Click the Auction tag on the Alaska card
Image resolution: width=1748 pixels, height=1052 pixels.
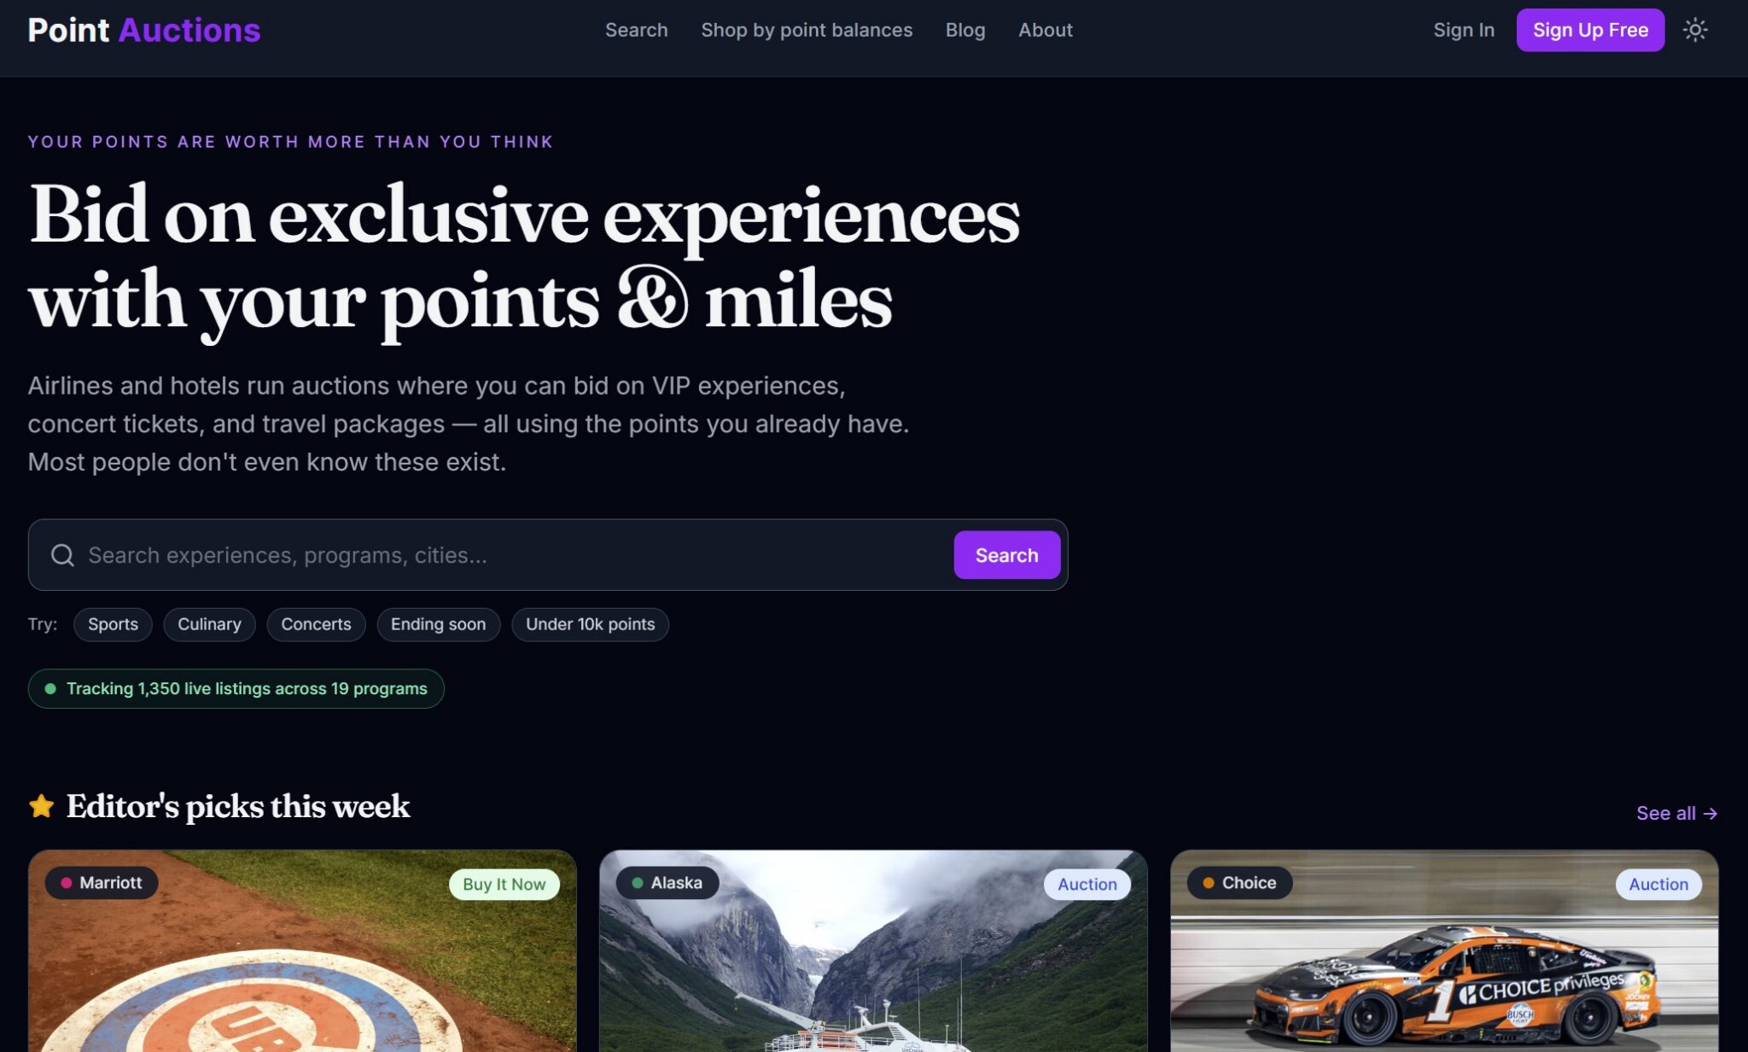(1087, 885)
